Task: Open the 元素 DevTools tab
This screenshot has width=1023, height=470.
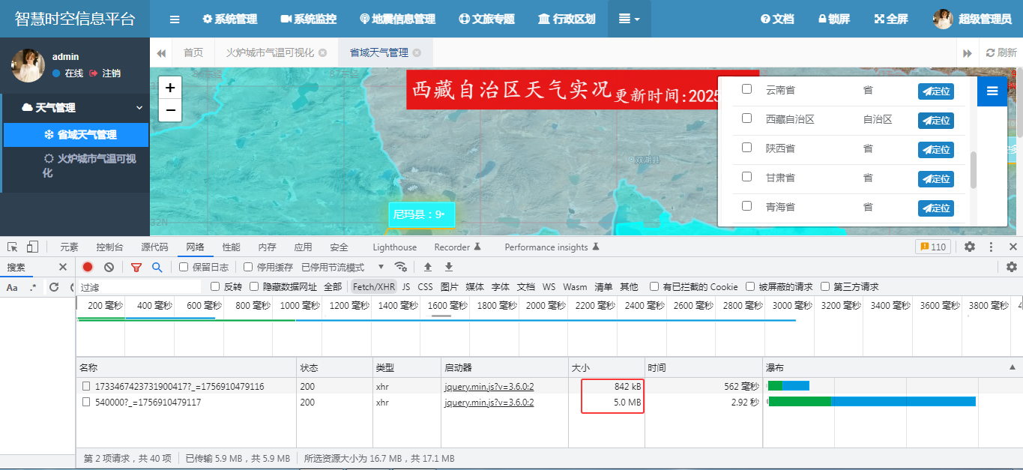Action: (x=69, y=247)
